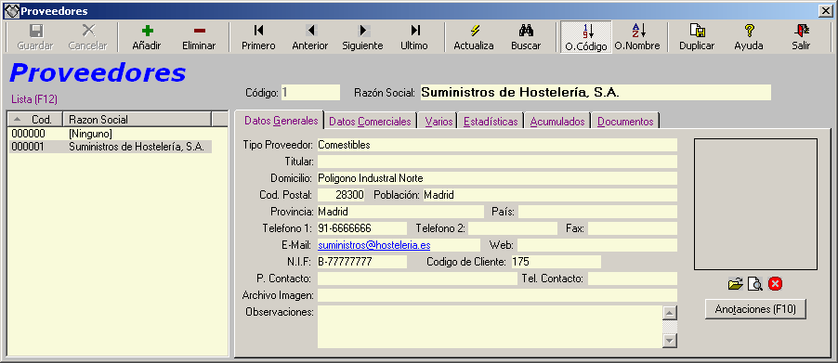Click the Archivo Imagen field
The width and height of the screenshot is (838, 363).
click(x=497, y=295)
